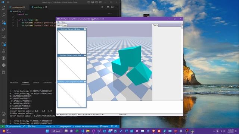Click the Synthetic Camera RGB data preview
The image size is (239, 134).
72,42
